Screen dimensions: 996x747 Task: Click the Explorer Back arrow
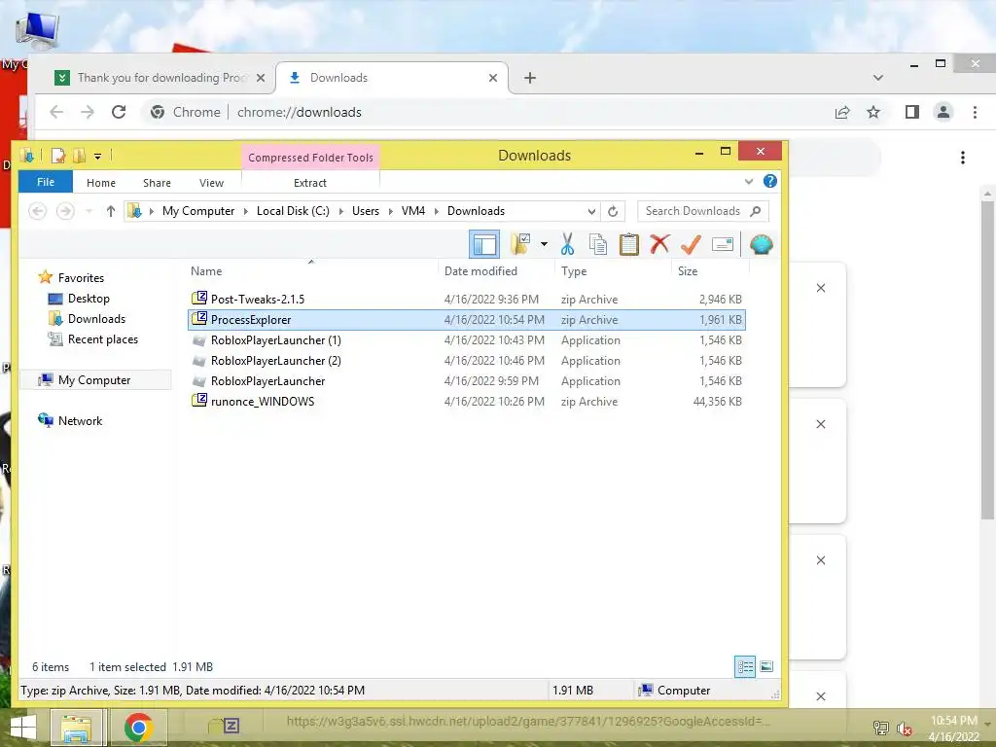click(x=38, y=211)
